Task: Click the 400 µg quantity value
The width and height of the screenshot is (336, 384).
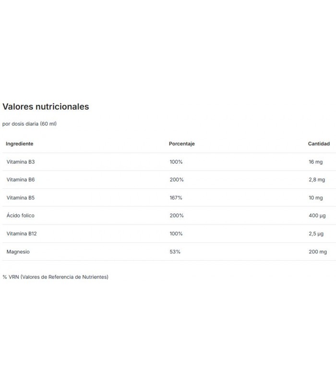Action: click(x=317, y=216)
